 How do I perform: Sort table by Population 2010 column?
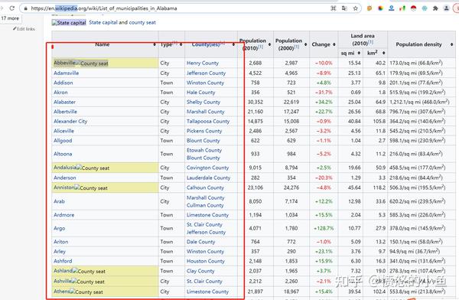click(x=269, y=44)
